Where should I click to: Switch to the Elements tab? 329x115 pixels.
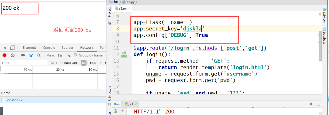29,48
